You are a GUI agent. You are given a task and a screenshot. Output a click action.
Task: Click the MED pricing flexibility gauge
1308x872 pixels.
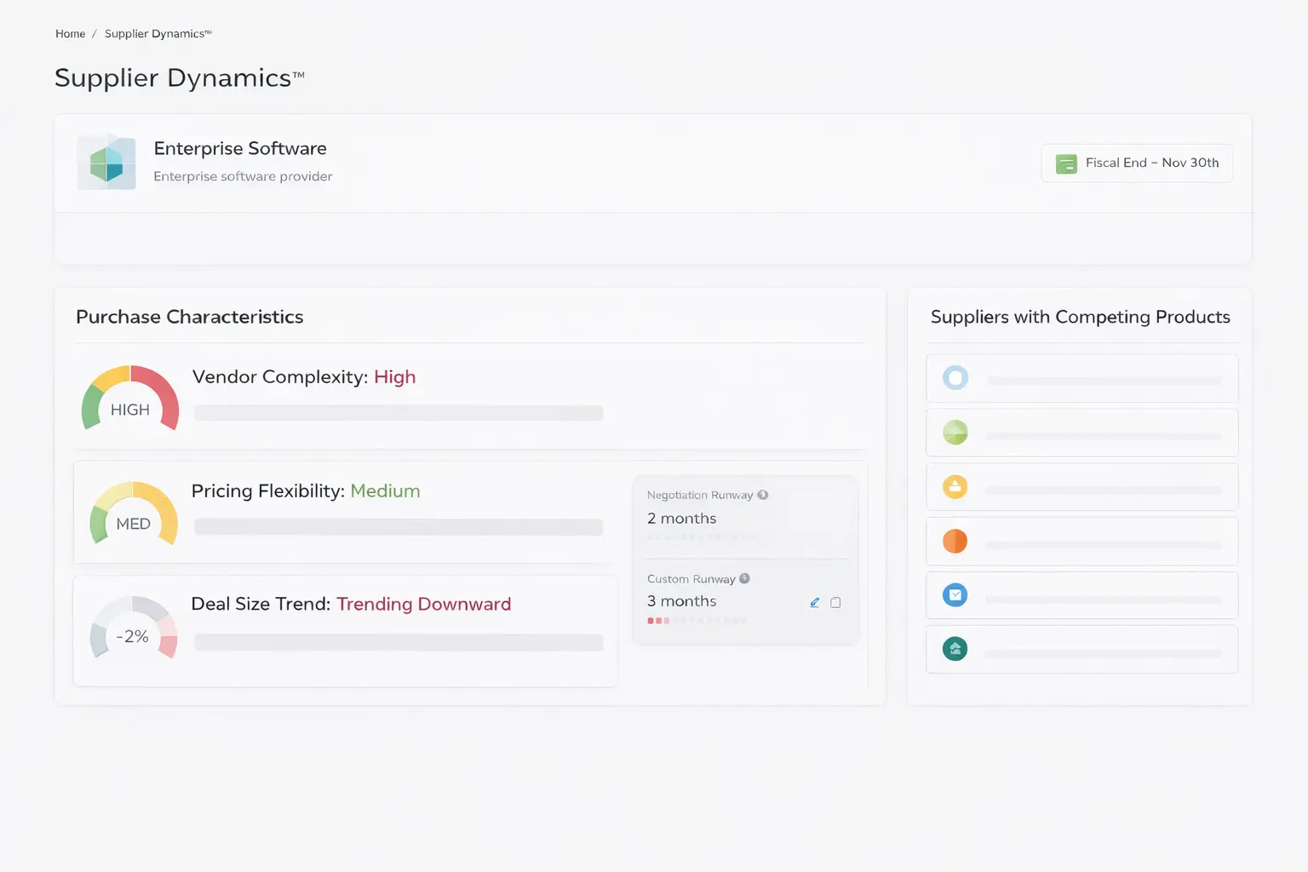coord(134,514)
